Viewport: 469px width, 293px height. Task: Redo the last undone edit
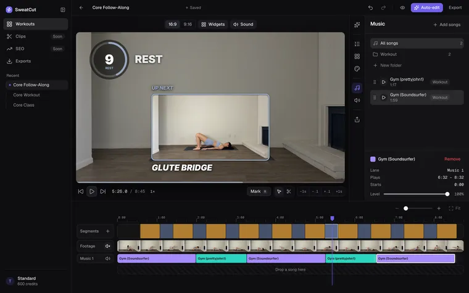tap(383, 8)
